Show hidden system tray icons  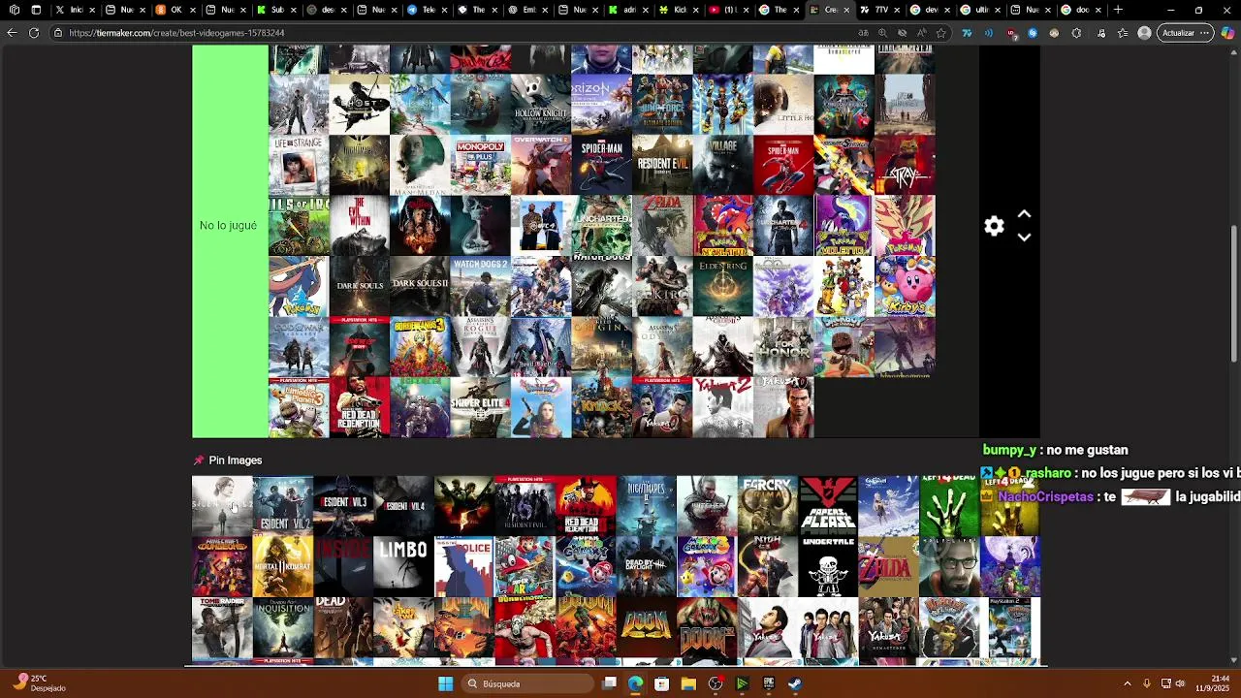click(1127, 683)
